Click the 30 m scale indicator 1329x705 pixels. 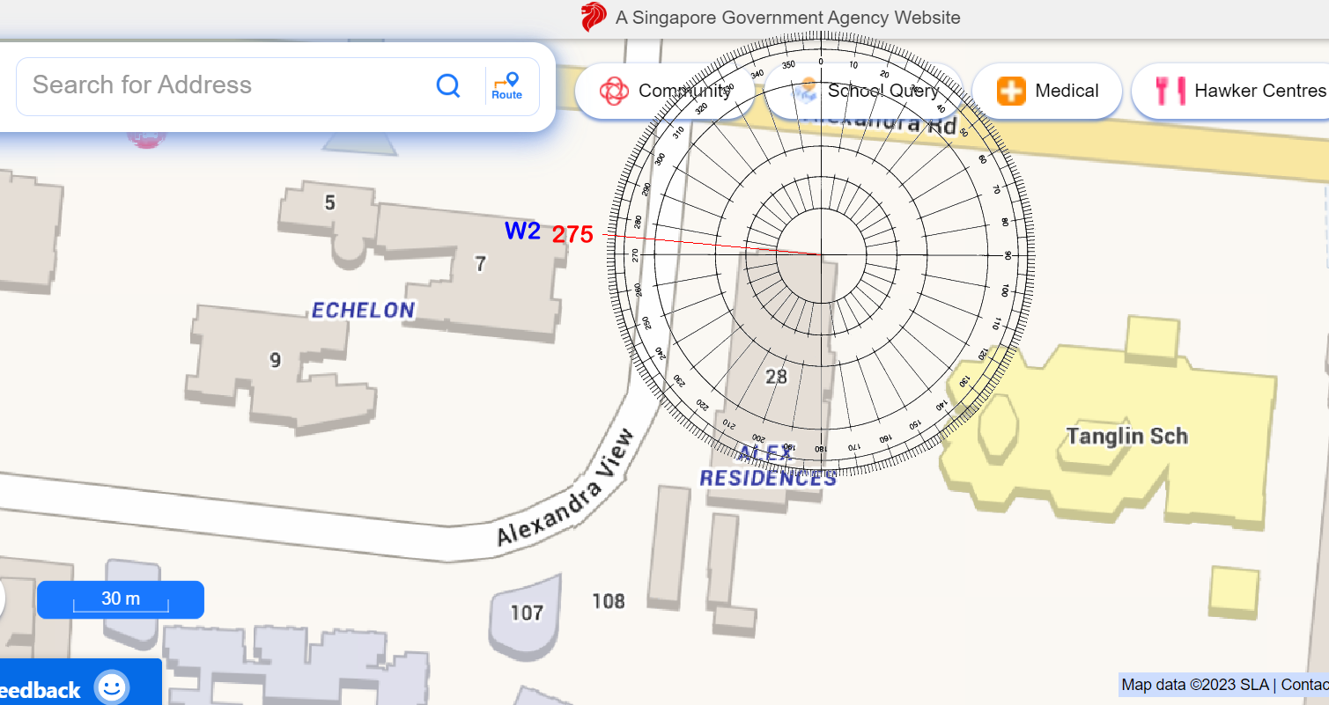pyautogui.click(x=121, y=599)
